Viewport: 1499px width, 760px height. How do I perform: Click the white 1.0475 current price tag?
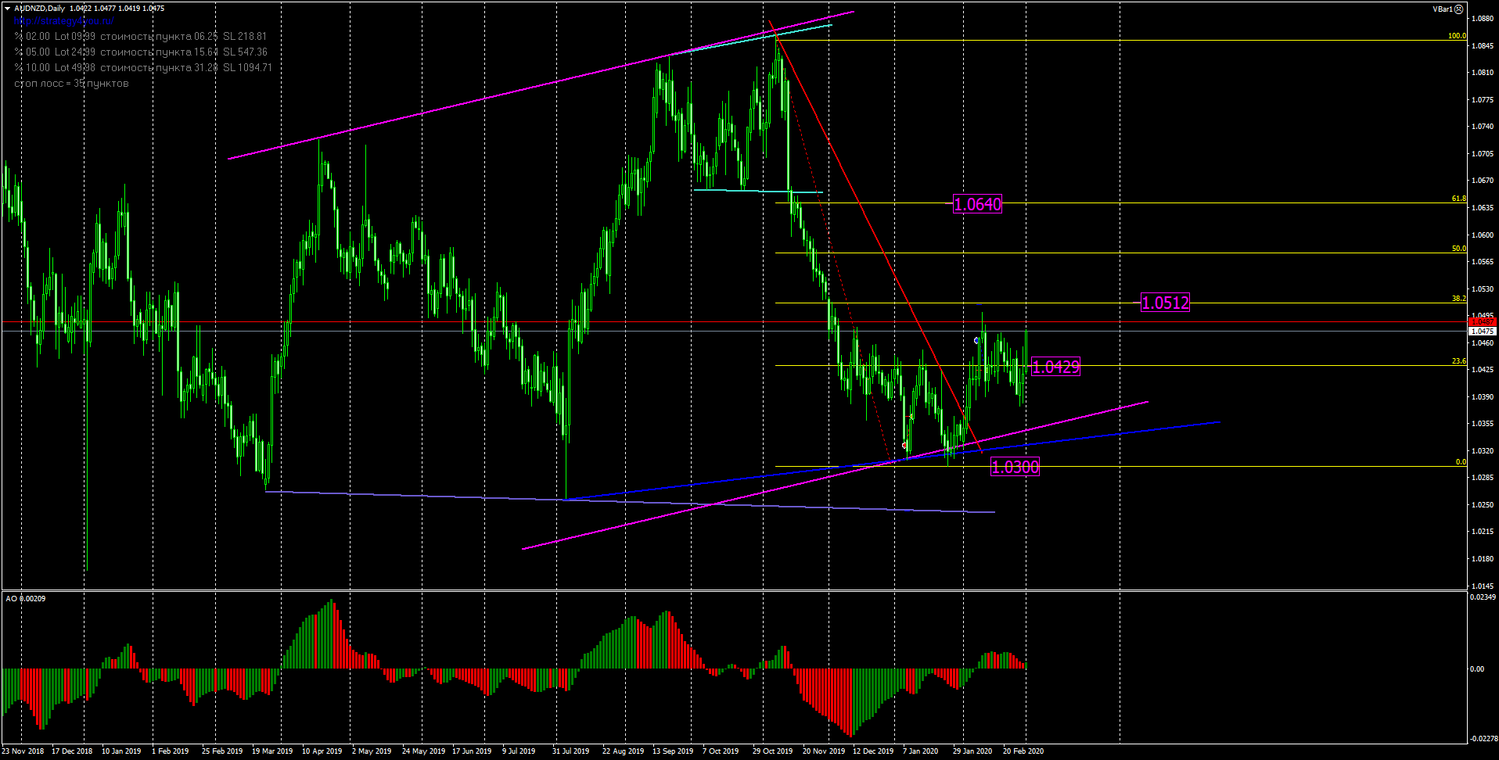(1482, 332)
